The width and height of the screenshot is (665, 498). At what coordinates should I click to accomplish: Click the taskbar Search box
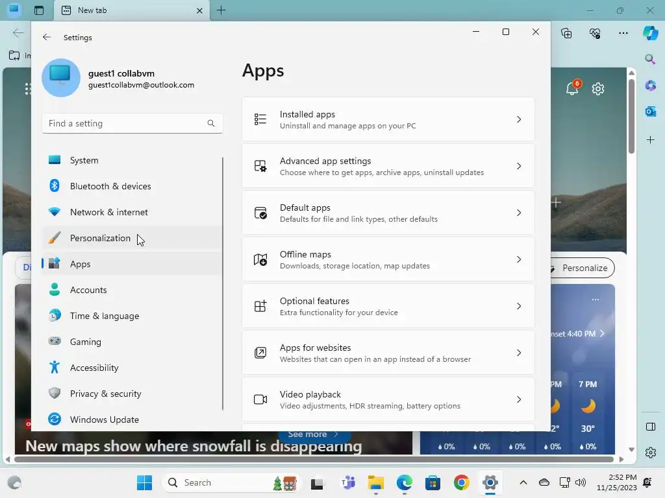[231, 482]
